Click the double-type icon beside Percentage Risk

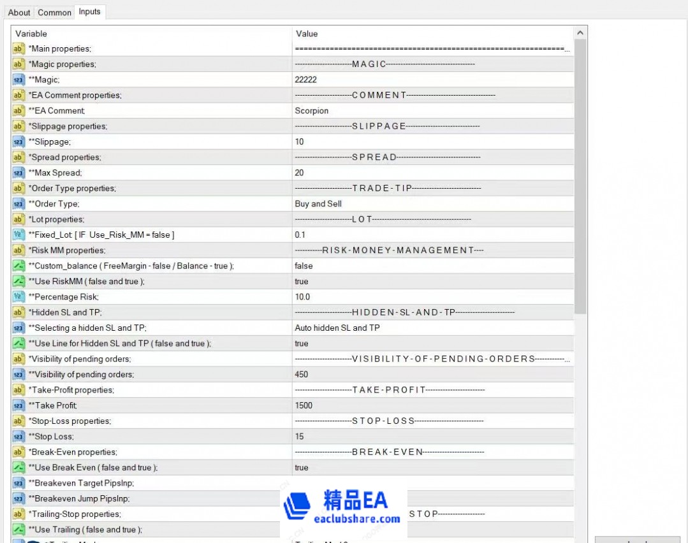(18, 297)
